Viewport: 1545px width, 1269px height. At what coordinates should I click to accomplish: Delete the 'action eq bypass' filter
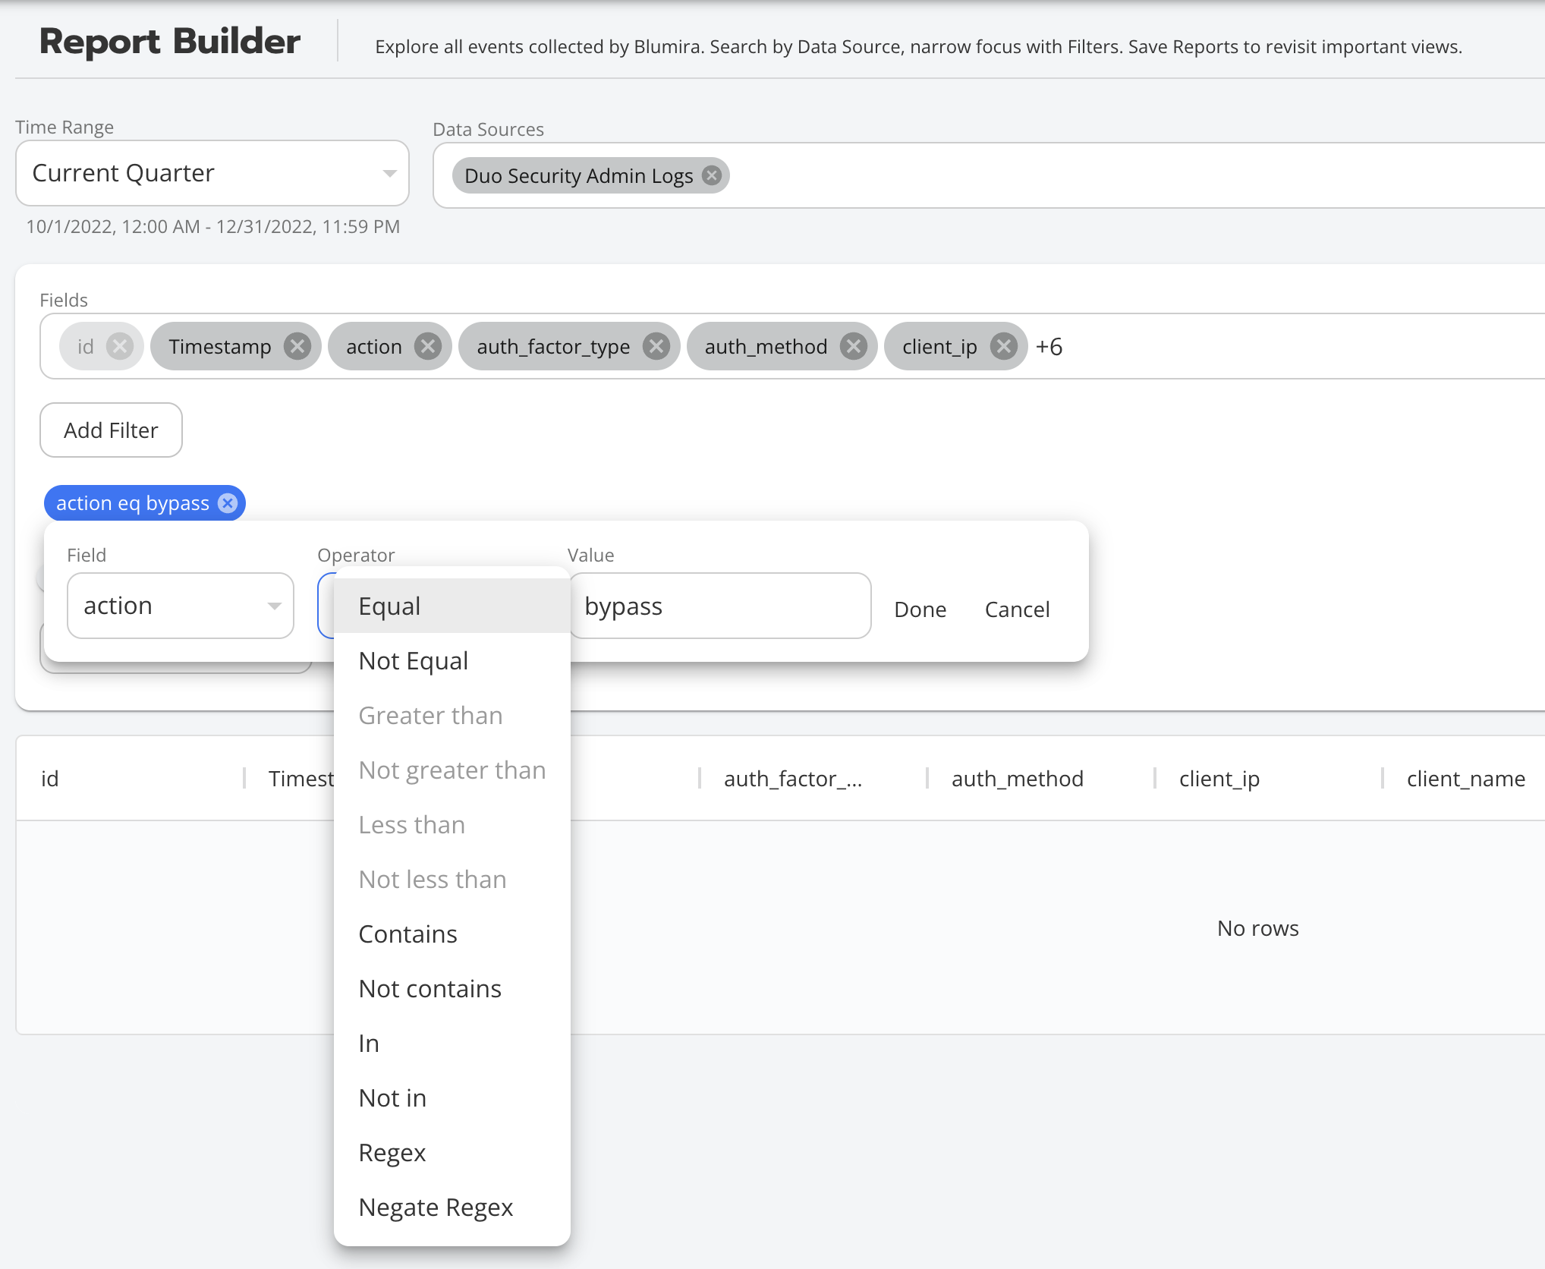[228, 503]
